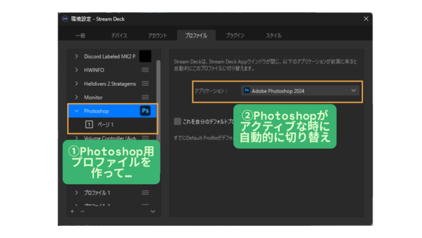The image size is (422, 238).
Task: Expand the Helldivers 2 Stratagems profile
Action: click(77, 83)
